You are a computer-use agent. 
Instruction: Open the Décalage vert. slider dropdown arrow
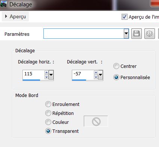(101, 75)
